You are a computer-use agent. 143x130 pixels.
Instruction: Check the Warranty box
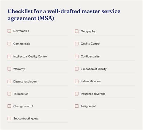pyautogui.click(x=9, y=69)
